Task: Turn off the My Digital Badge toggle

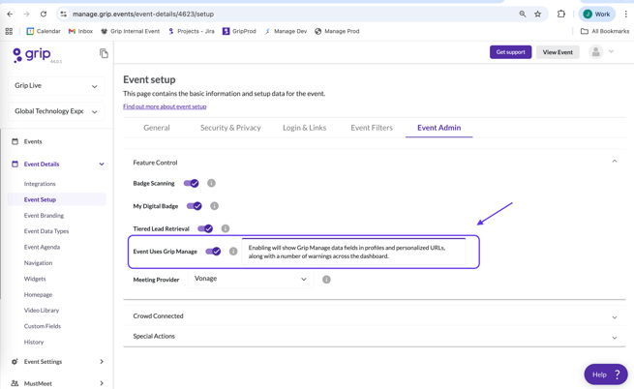Action: [195, 206]
